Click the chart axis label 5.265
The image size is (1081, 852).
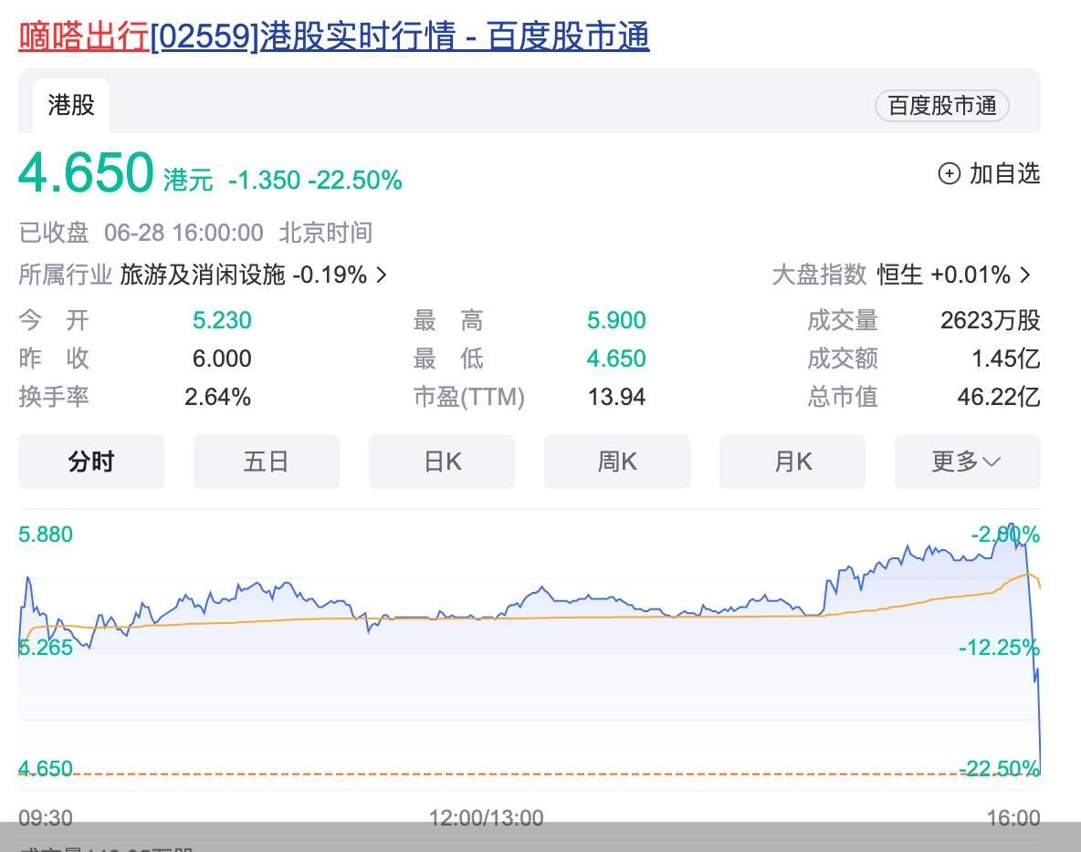pos(46,648)
